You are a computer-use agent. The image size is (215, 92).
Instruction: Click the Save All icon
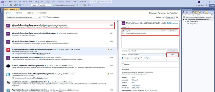click(20, 5)
